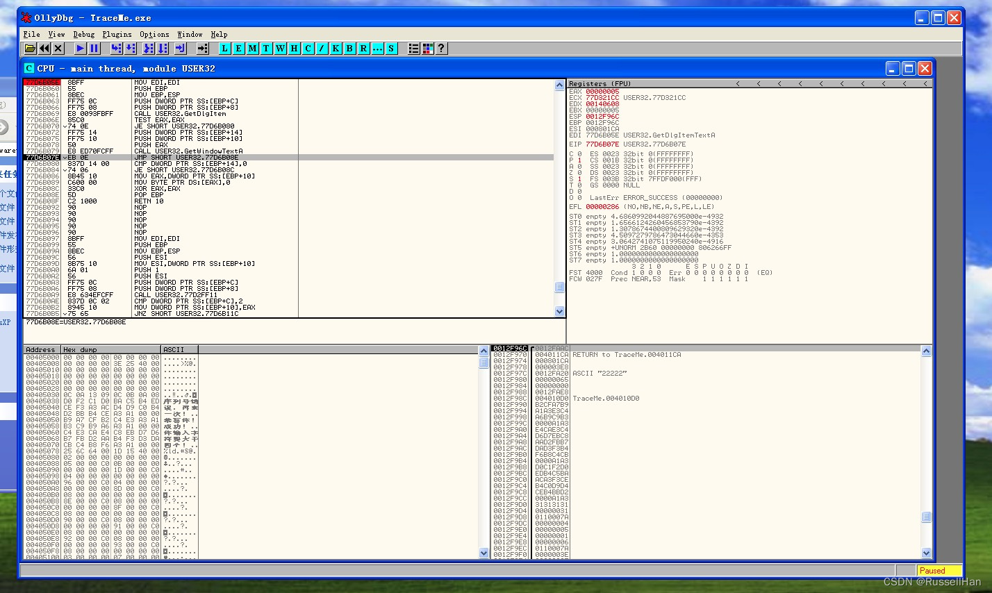Select the EFL flags row 00000286
The width and height of the screenshot is (992, 593).
(x=641, y=207)
